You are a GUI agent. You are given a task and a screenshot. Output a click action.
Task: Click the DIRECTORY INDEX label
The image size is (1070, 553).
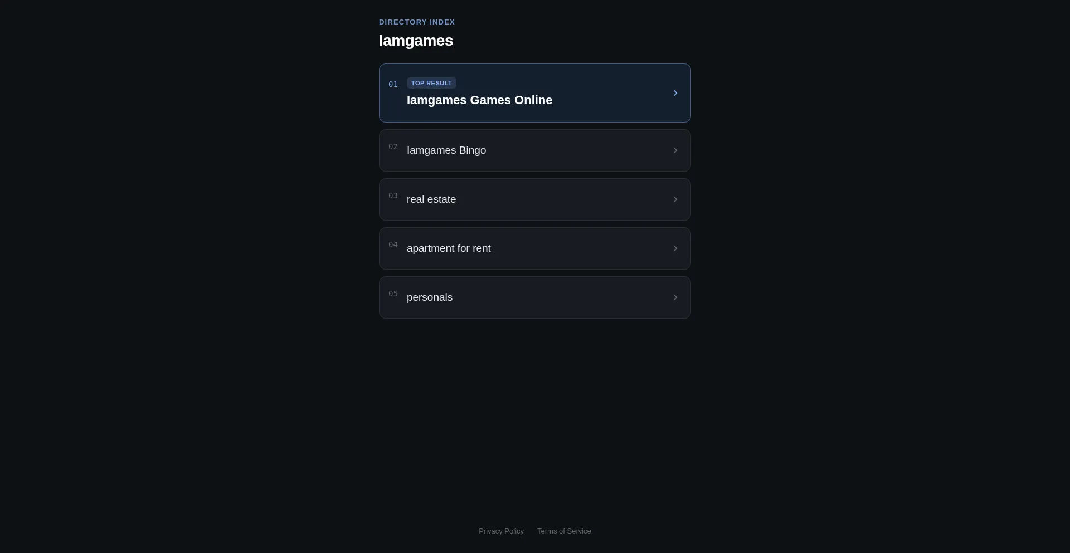[x=417, y=22]
